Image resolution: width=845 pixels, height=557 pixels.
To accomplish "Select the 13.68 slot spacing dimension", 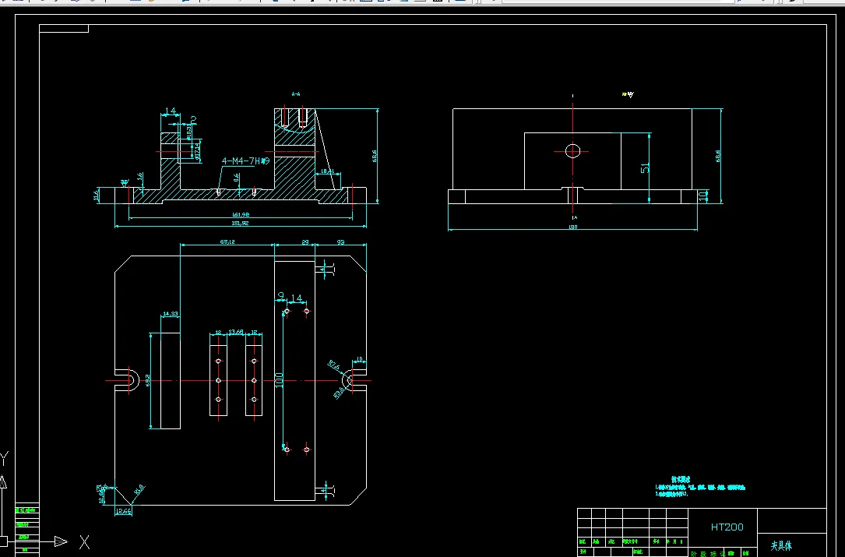I will [x=236, y=332].
